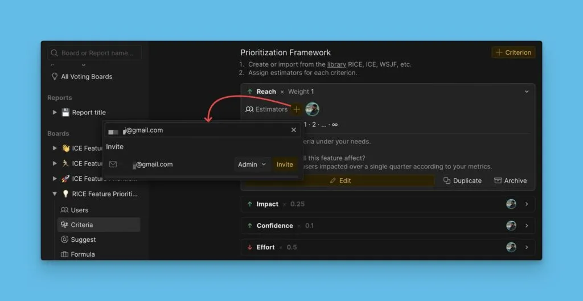Collapse the RICE Feature Prioritization board
The height and width of the screenshot is (301, 583).
click(55, 194)
